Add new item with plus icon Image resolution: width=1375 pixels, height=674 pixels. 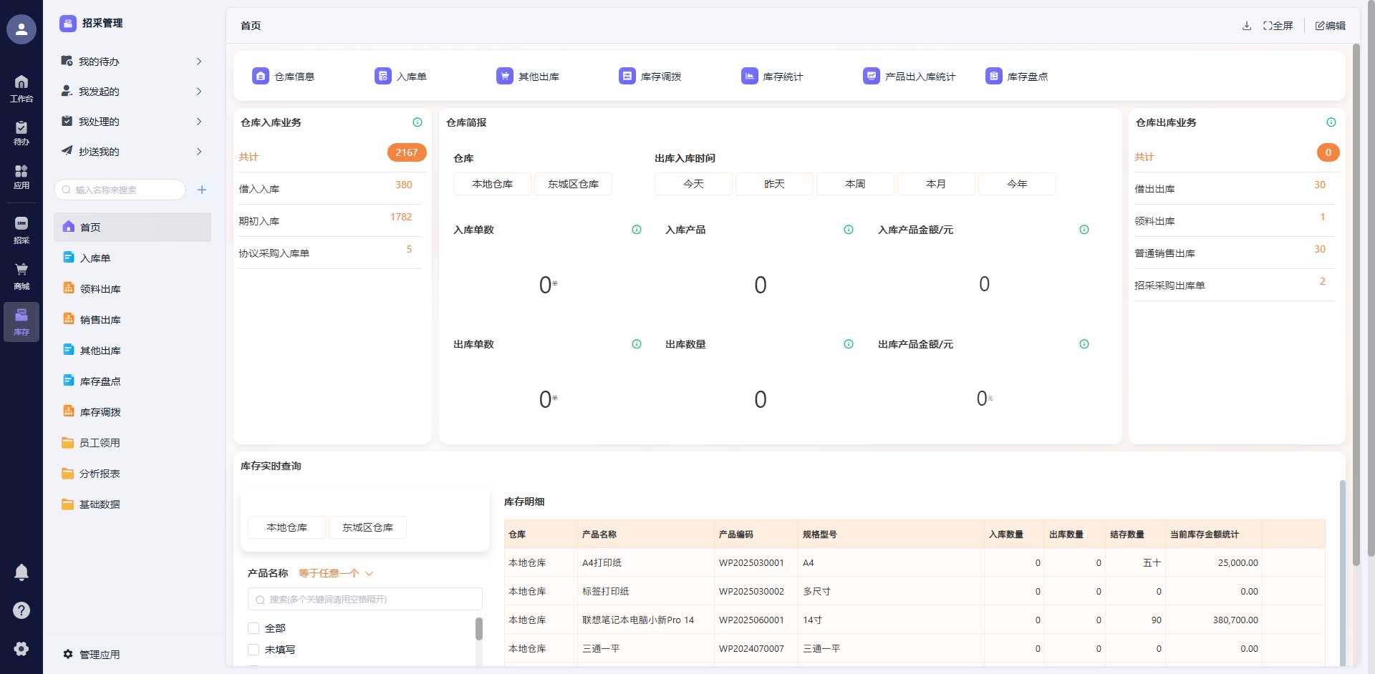tap(202, 190)
